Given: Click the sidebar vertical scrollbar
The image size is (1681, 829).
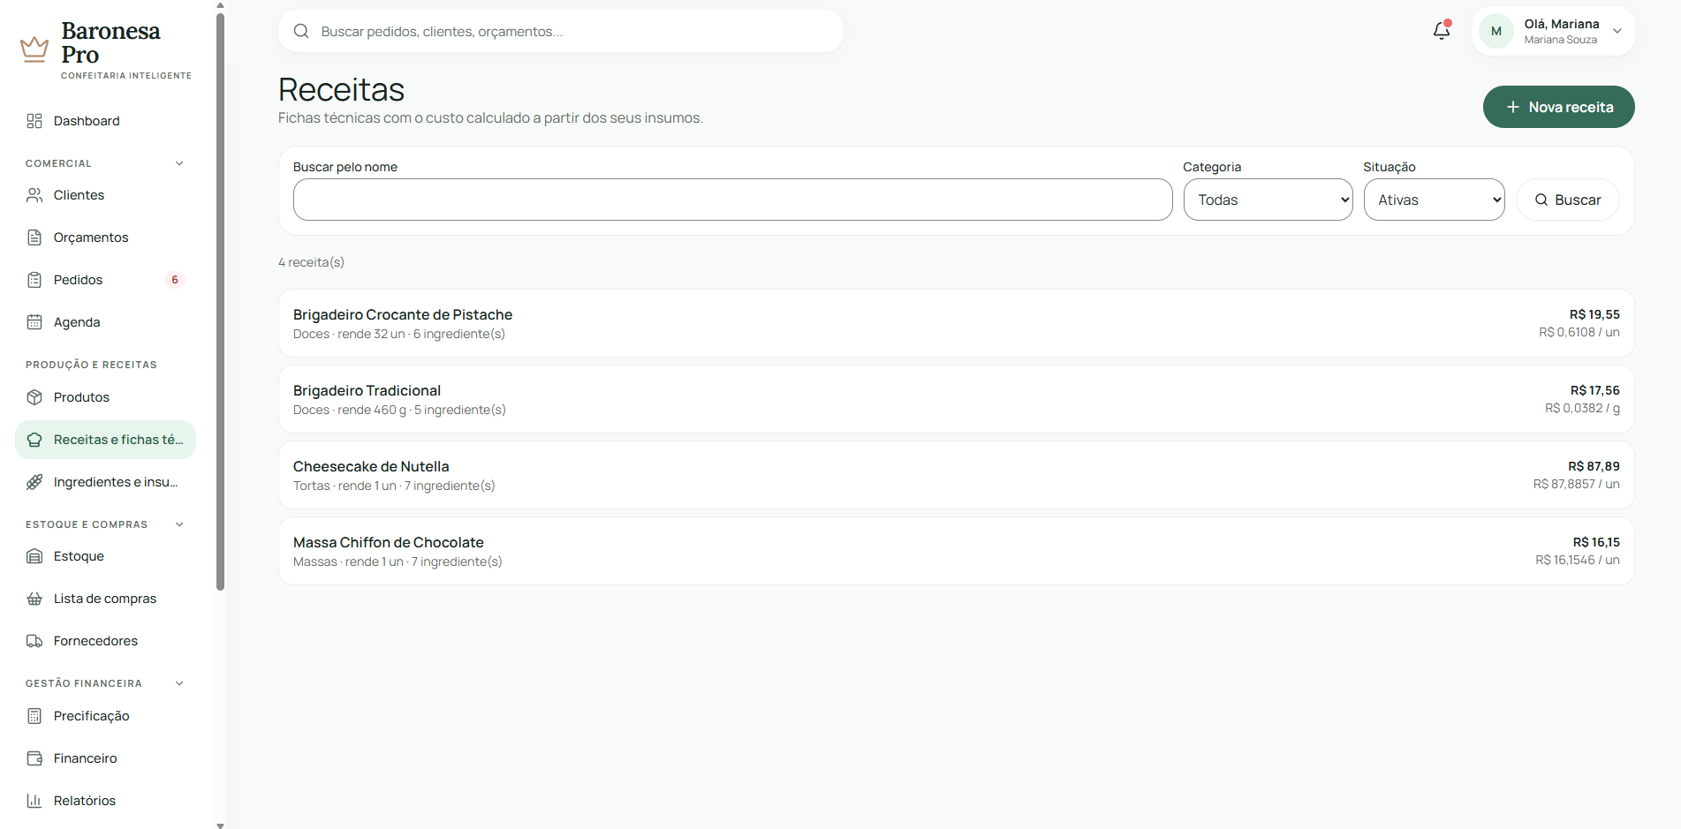Looking at the screenshot, I should click(220, 300).
